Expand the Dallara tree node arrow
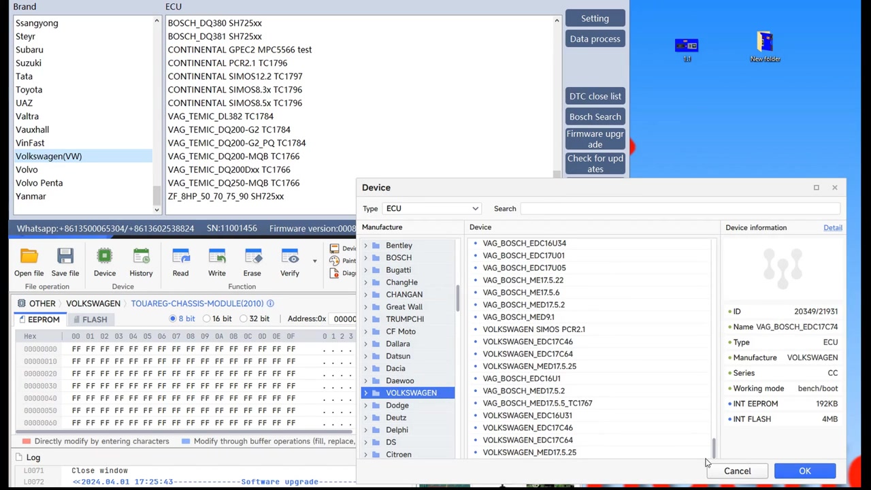The image size is (871, 490). (366, 344)
